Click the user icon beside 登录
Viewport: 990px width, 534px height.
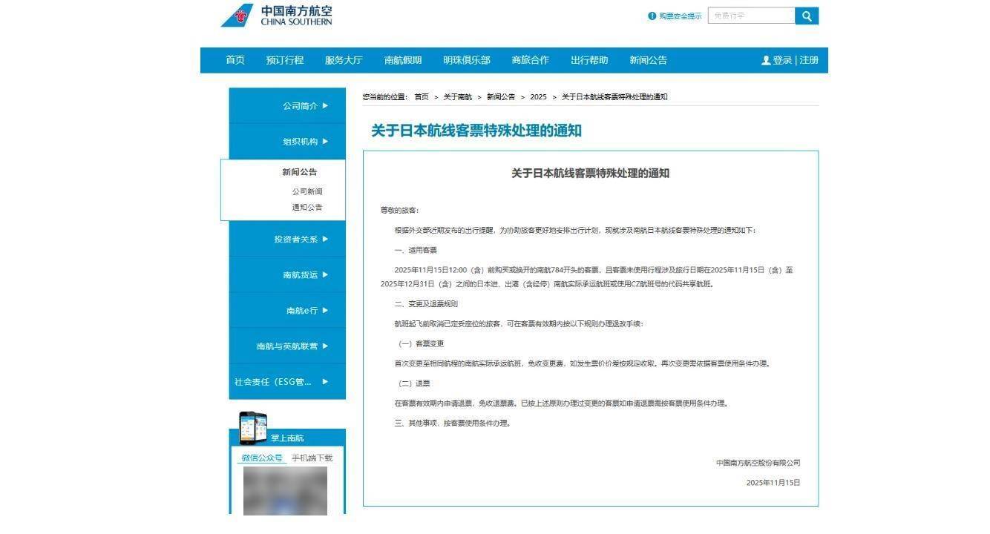click(x=766, y=61)
